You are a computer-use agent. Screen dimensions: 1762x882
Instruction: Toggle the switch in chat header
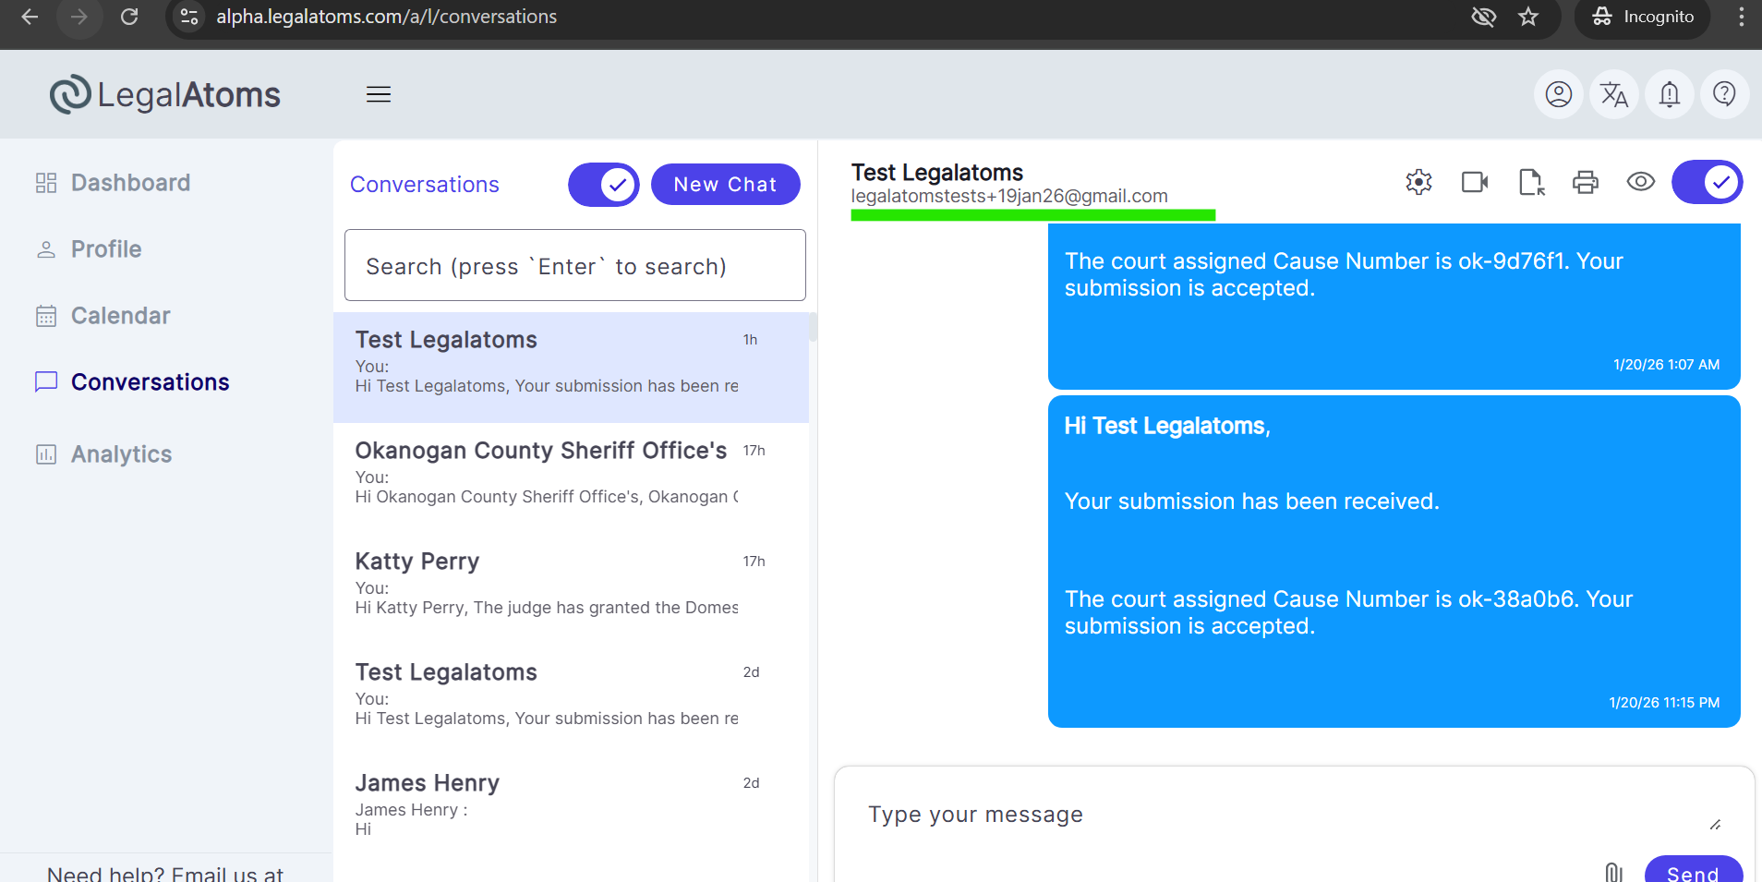1707,182
